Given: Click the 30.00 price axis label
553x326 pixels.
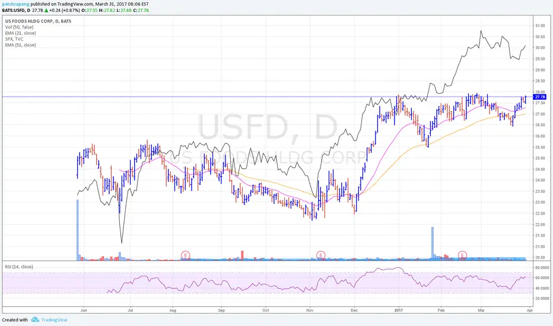Looking at the screenshot, I should pyautogui.click(x=539, y=48).
